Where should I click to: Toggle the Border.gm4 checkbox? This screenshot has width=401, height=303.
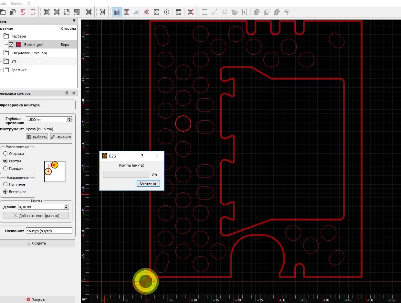(11, 45)
